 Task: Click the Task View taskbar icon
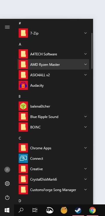[35, 210]
